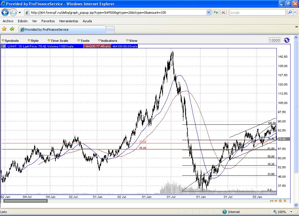Open Favorites Center star icon

(4, 29)
